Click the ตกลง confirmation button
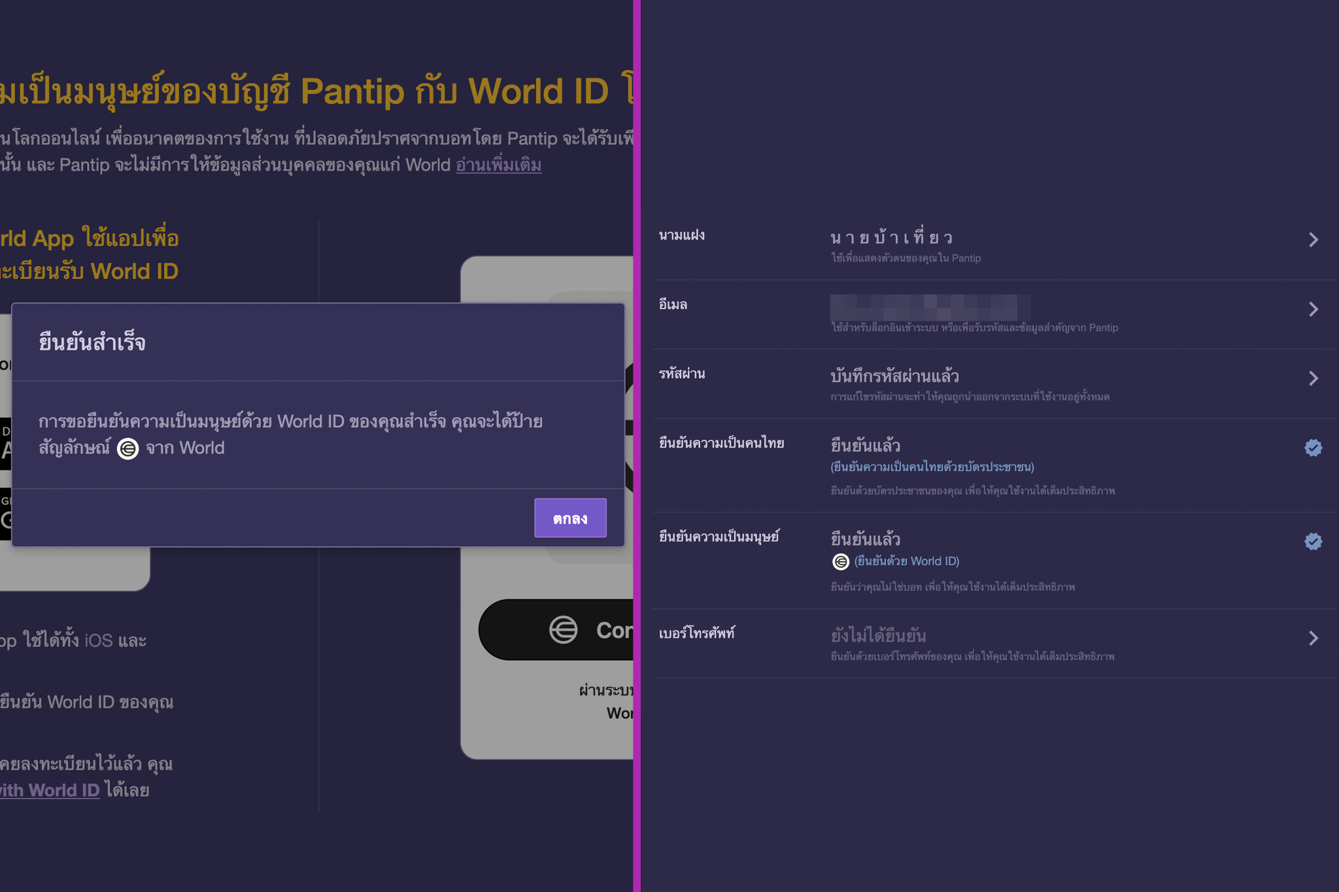Viewport: 1339px width, 892px height. [569, 518]
